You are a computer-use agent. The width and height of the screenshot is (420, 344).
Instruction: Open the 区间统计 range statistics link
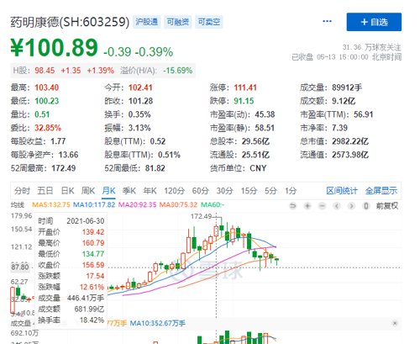tap(342, 191)
